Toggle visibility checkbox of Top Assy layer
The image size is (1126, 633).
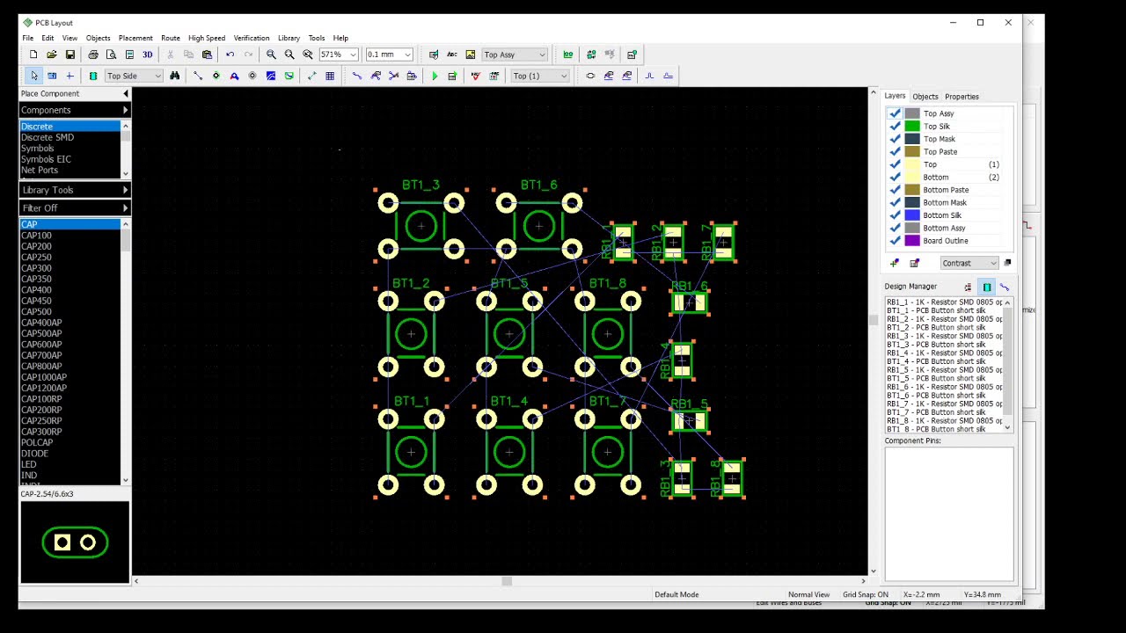click(x=895, y=113)
